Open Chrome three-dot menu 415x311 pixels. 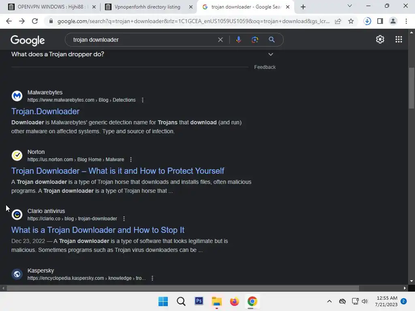(x=406, y=21)
